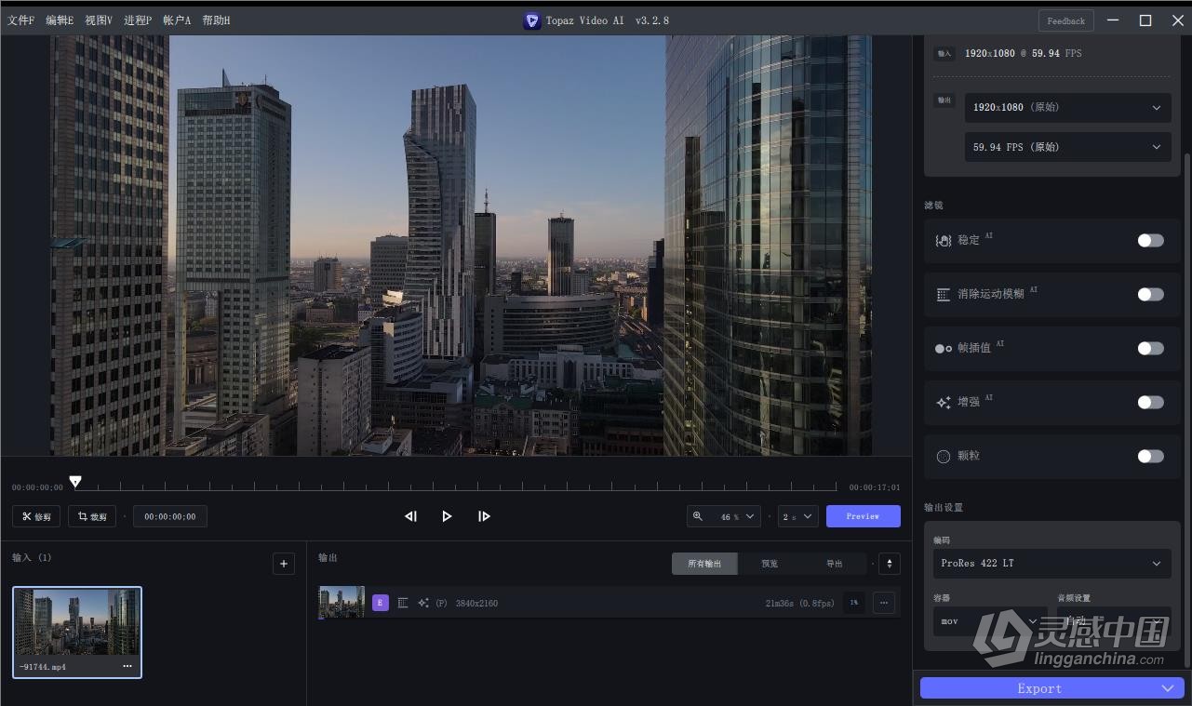
Task: Click the 3840x2160 output resolution text
Action: point(476,604)
